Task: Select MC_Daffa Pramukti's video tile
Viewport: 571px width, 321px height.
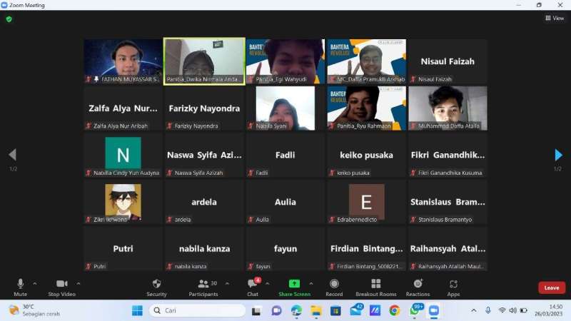Action: point(367,61)
